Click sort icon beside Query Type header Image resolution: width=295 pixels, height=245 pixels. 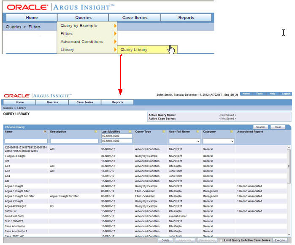coord(164,132)
